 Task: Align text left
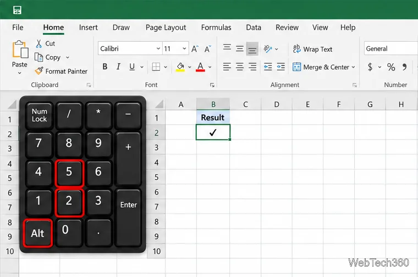point(227,67)
